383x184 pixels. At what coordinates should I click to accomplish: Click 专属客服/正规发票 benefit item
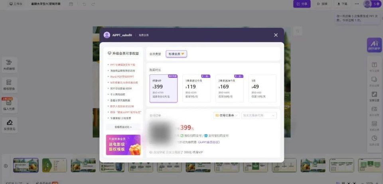[x=120, y=118]
